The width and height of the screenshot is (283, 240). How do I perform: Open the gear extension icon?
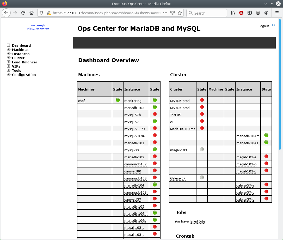click(x=258, y=13)
